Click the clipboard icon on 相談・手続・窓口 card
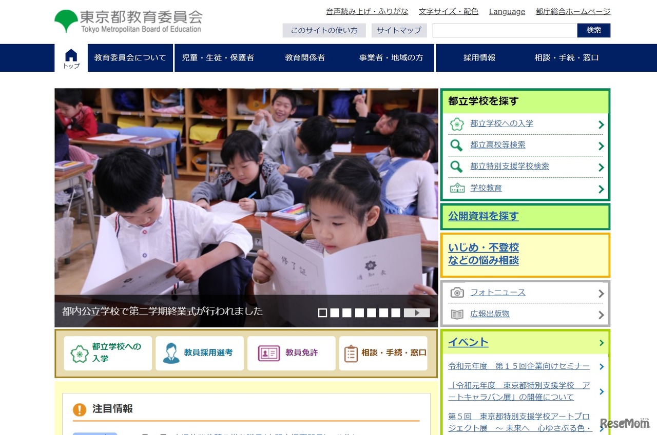The image size is (657, 435). click(351, 353)
